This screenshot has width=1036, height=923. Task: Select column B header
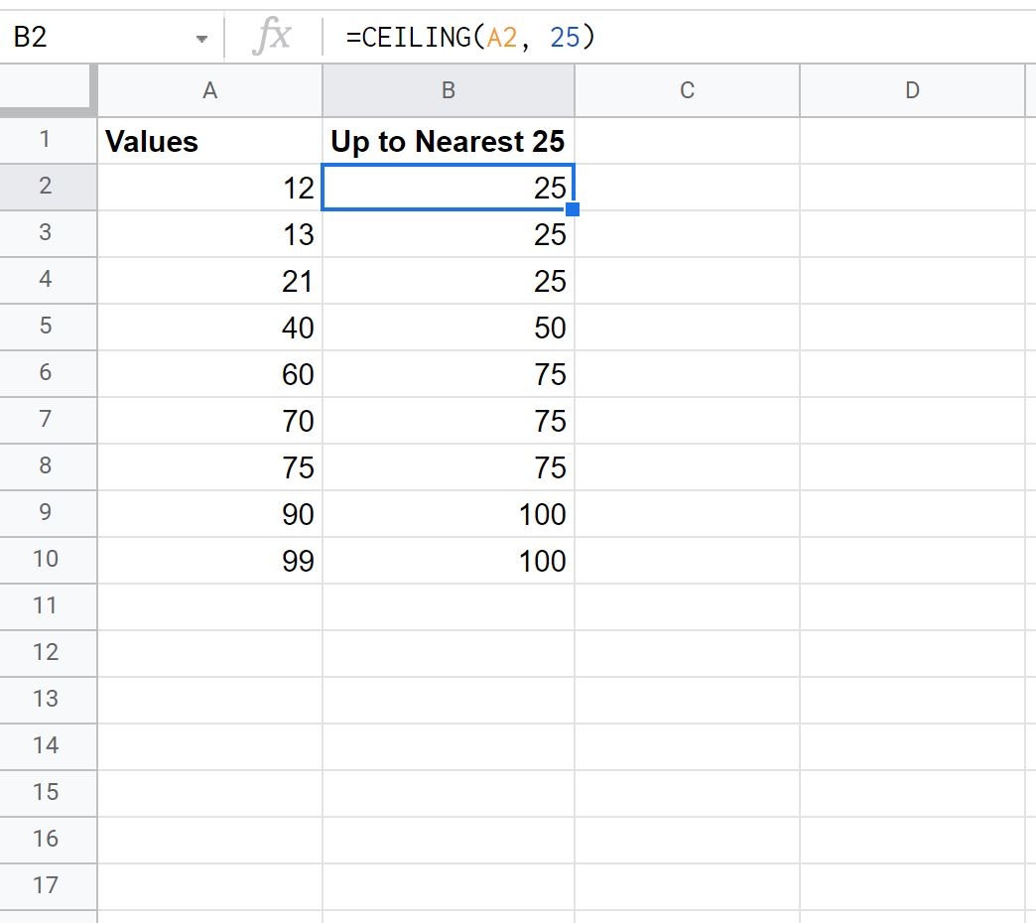(448, 91)
